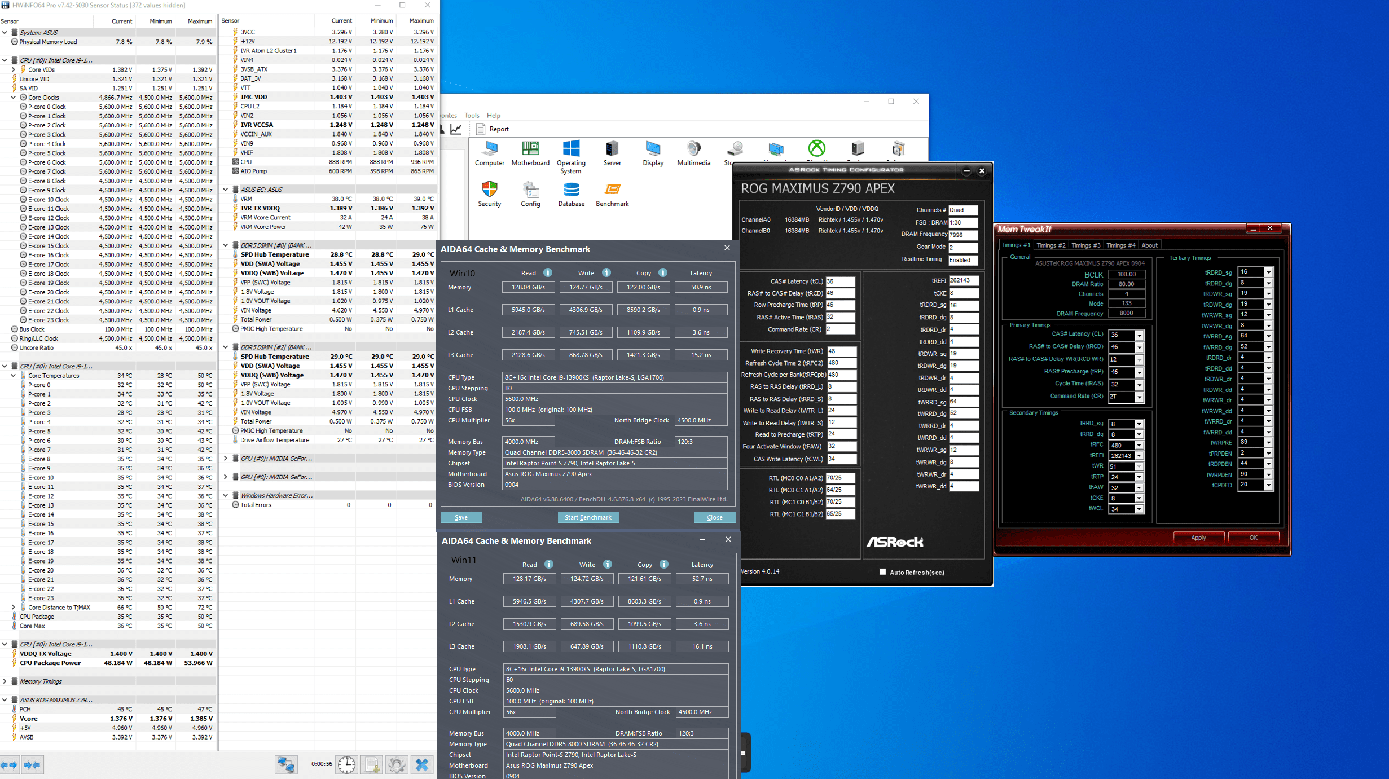Open the tRDRD_sg dropdown in Tertiary Timings
1389x779 pixels.
point(1268,272)
